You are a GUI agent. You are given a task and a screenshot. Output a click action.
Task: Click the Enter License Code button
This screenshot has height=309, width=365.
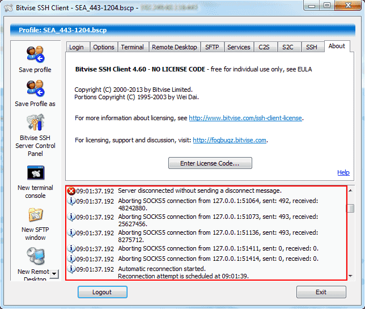(210, 163)
